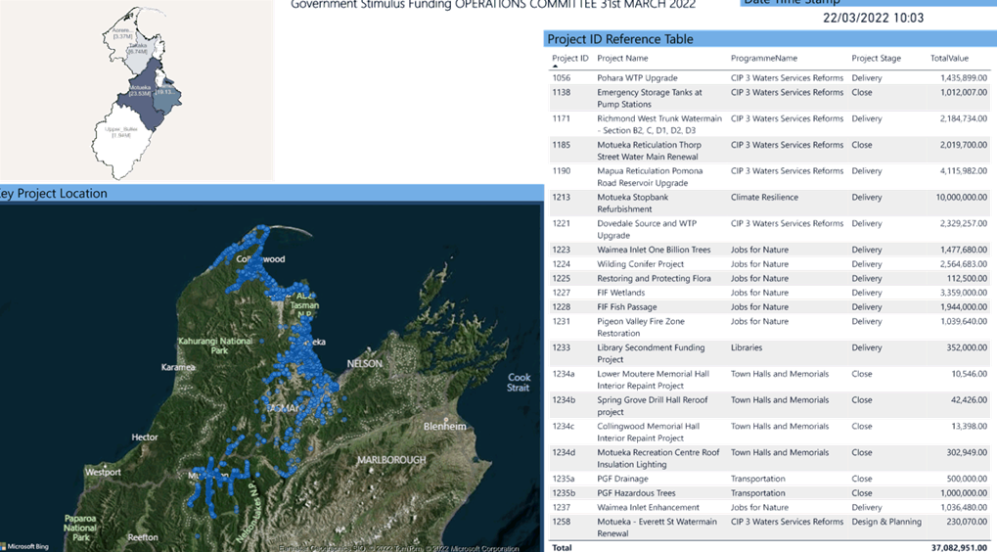Screen dimensions: 997x552
Task: Click project ID 1056
Action: click(562, 77)
